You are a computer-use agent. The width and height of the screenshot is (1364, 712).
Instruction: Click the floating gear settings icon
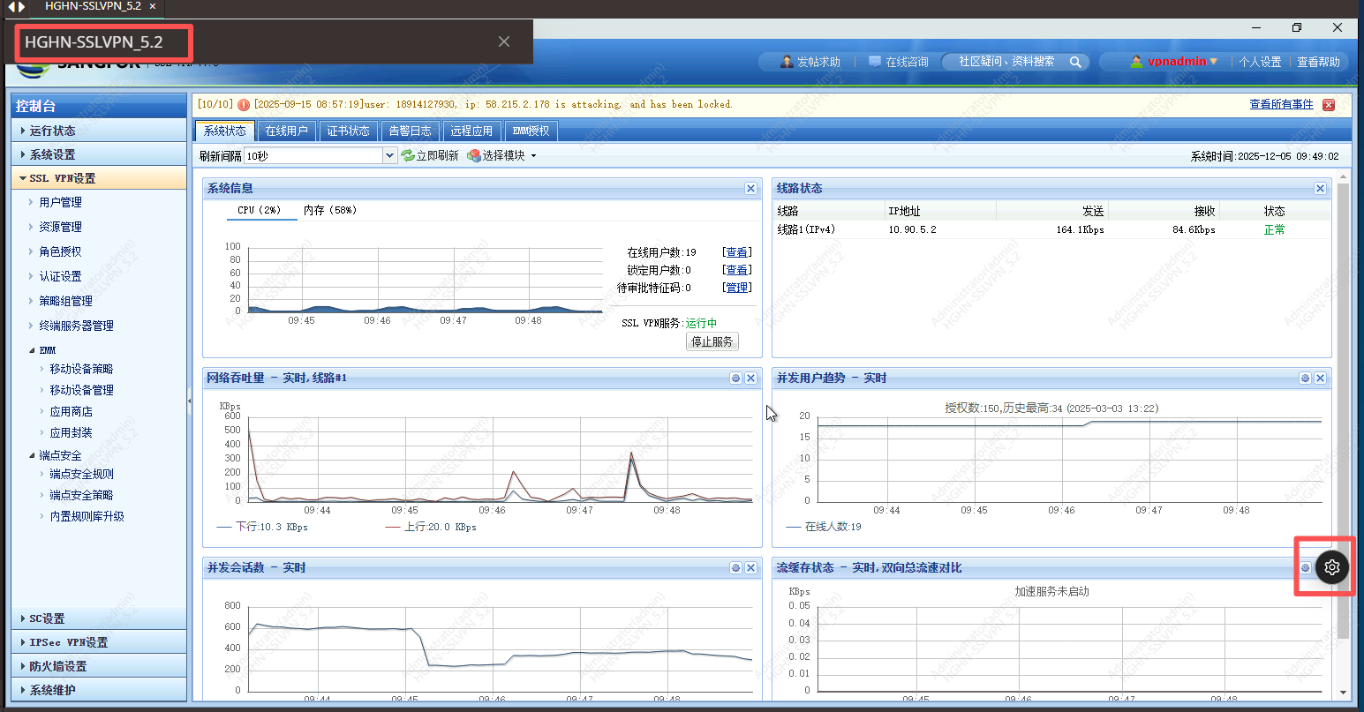click(x=1331, y=567)
